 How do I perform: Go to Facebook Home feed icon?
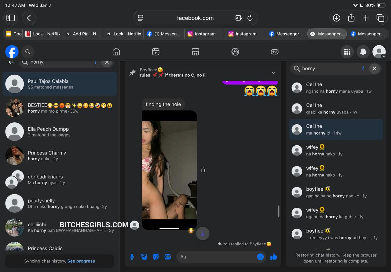(x=116, y=52)
